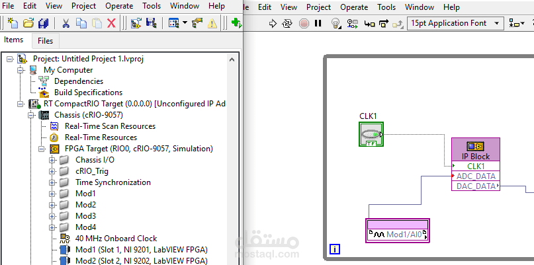
Task: Open Operate menu in Project Explorer
Action: point(119,6)
